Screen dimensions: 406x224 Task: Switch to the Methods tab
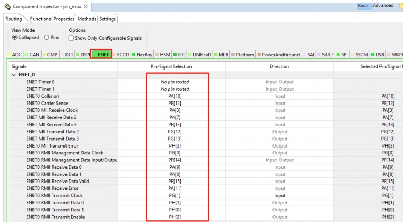click(87, 19)
